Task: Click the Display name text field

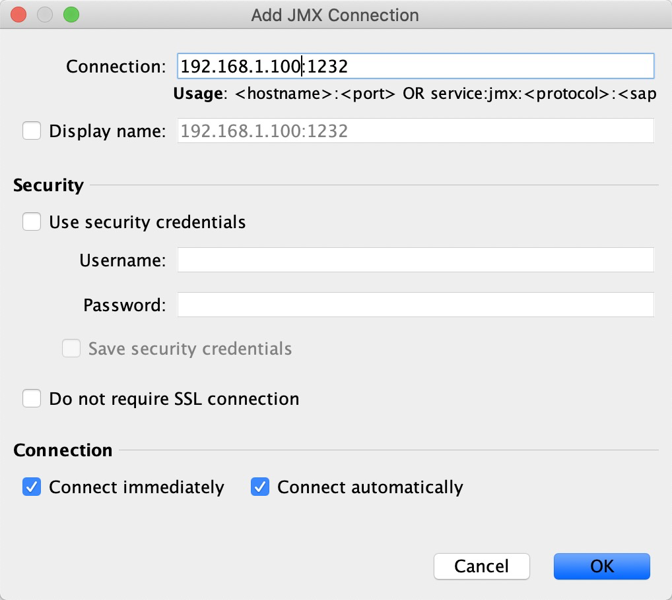Action: 415,131
